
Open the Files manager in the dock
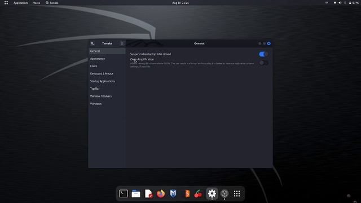[x=136, y=193]
